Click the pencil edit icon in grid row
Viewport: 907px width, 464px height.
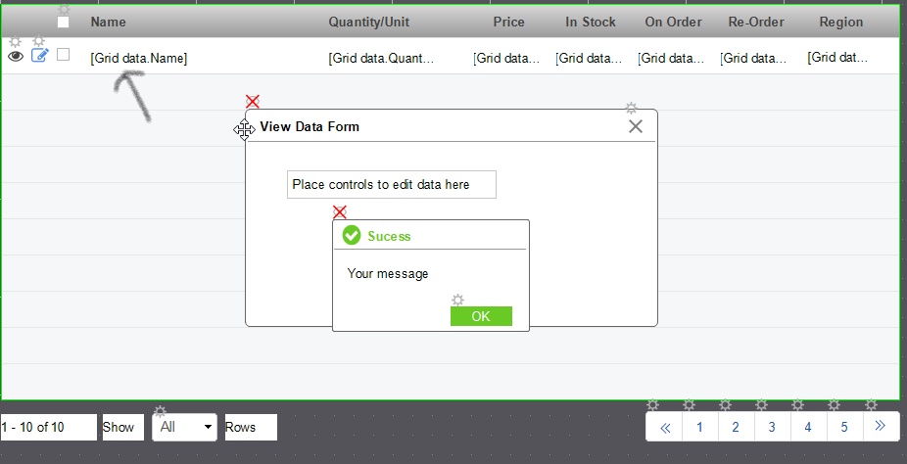(39, 56)
